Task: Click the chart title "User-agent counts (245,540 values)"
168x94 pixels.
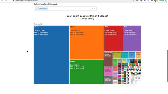Action: click(87, 16)
